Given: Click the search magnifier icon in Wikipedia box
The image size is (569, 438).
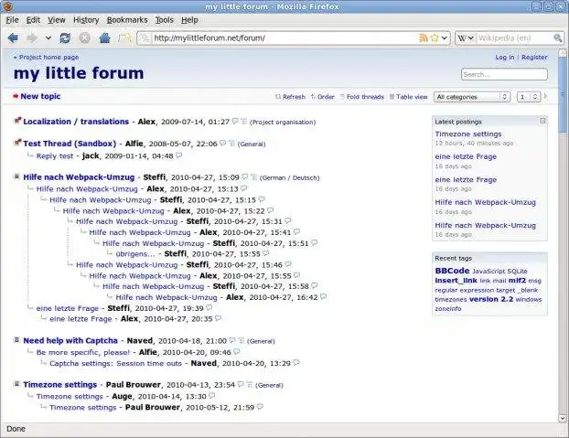Looking at the screenshot, I should pyautogui.click(x=557, y=37).
